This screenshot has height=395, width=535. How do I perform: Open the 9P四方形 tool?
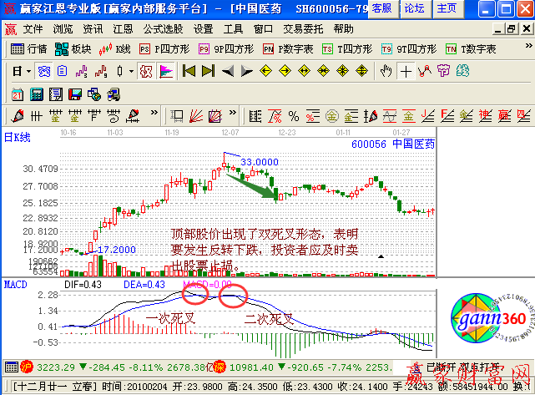coord(223,49)
